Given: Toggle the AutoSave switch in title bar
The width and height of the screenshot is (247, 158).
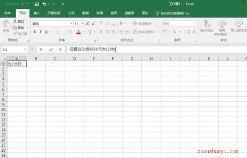Looking at the screenshot, I should point(25,4).
